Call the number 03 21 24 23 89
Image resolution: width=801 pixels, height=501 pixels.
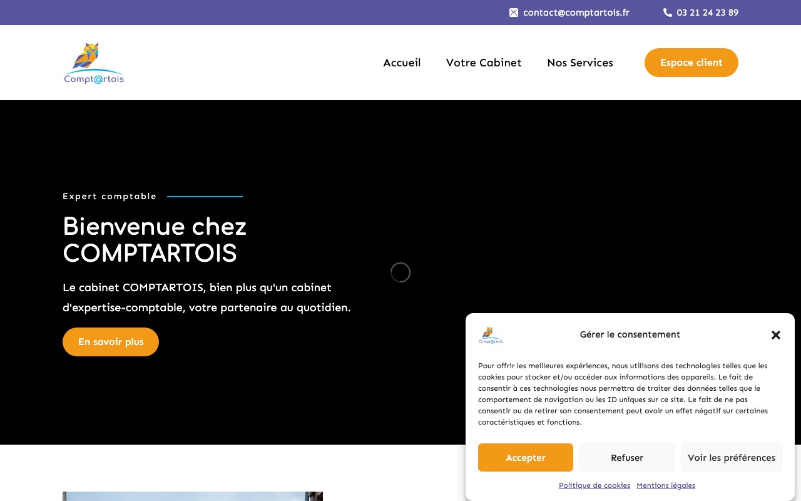[x=708, y=13]
